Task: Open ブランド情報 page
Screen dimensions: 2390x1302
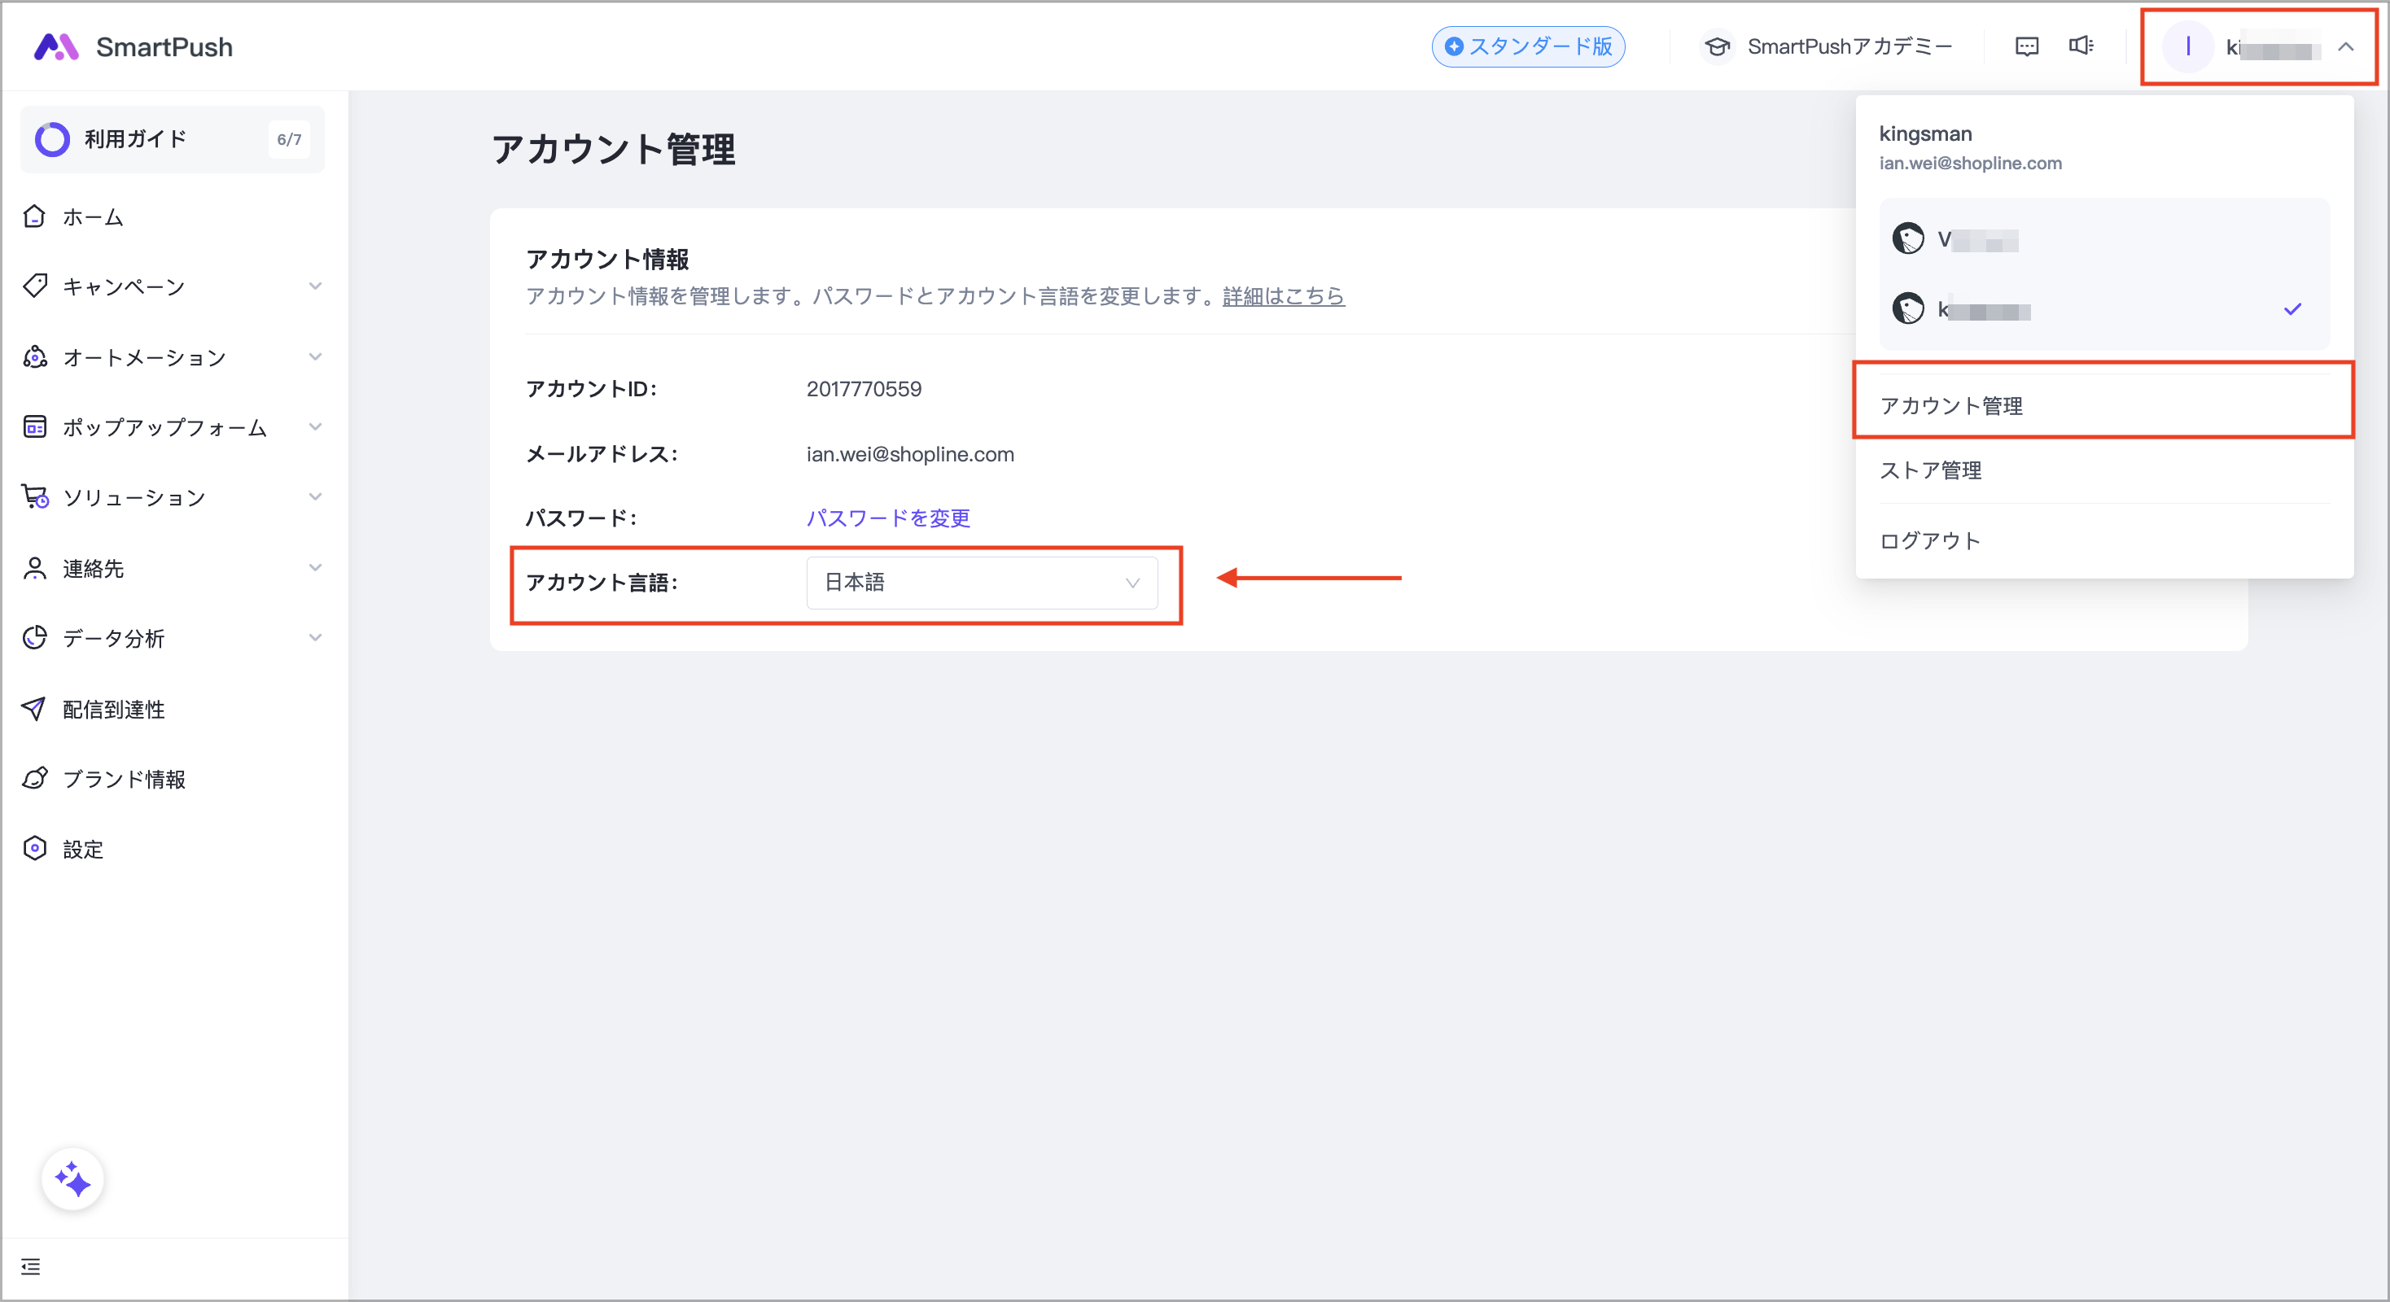Action: tap(124, 779)
